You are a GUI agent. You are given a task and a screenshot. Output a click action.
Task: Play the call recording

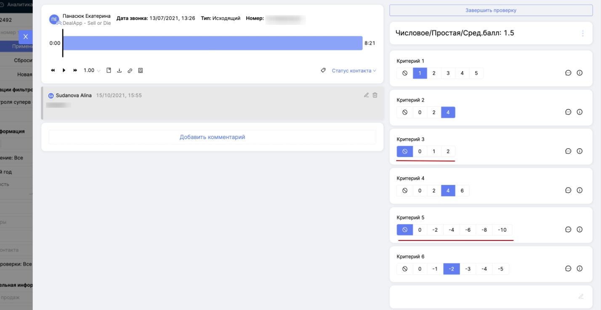coord(64,70)
